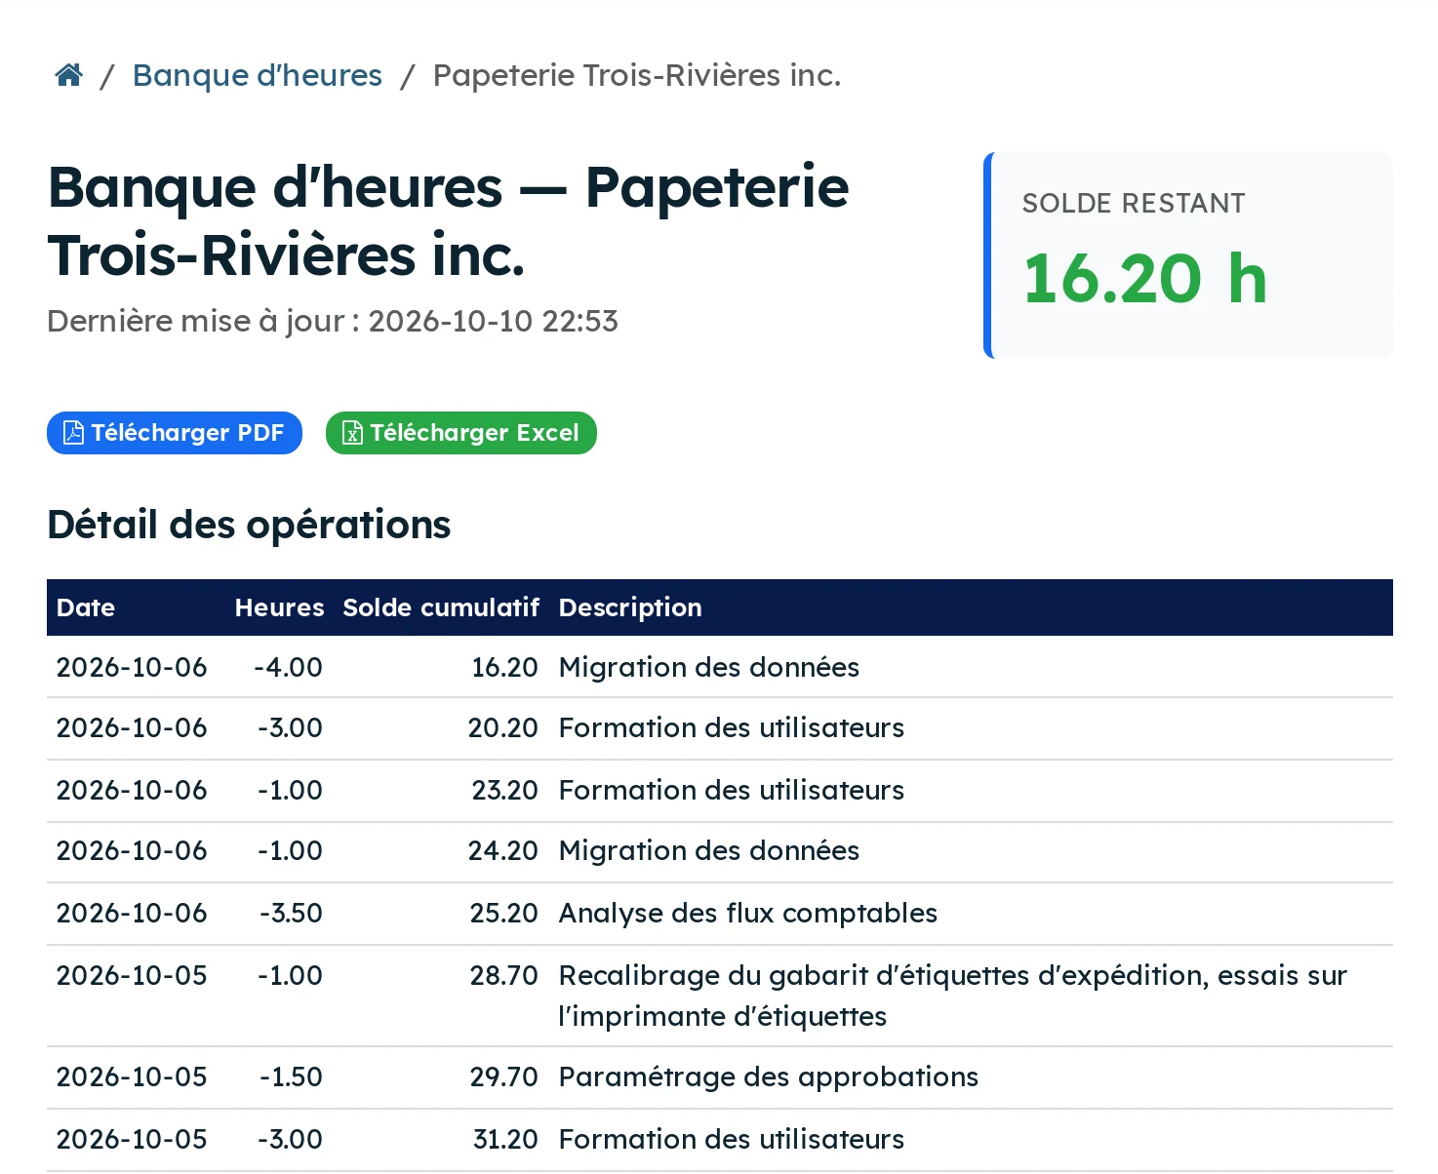Click the Date column header
Screen dimensions: 1438x1174
tap(86, 607)
